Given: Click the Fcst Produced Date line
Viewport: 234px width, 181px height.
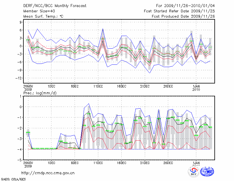Looking at the screenshot, I should coord(183,16).
